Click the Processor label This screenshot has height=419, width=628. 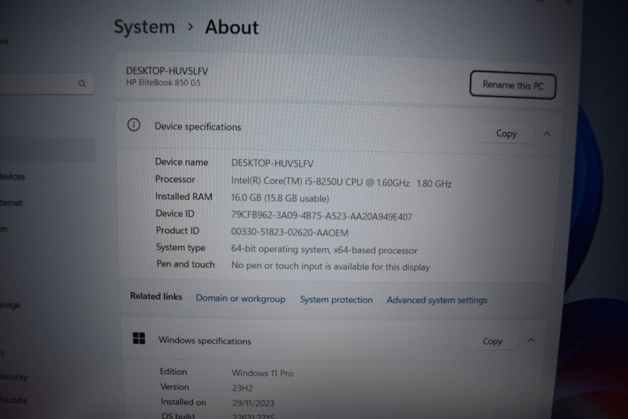click(x=175, y=179)
